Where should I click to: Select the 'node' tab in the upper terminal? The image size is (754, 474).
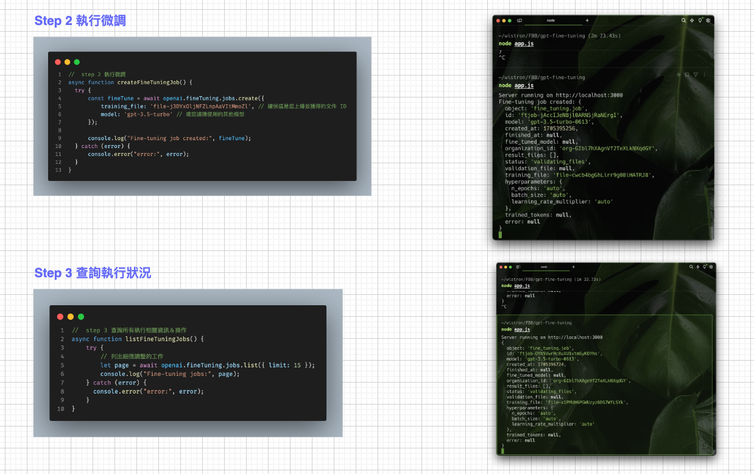(551, 20)
